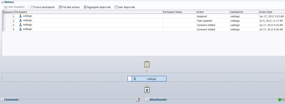Click the View Snapshot button
The width and height of the screenshot is (285, 104).
[x=14, y=7]
